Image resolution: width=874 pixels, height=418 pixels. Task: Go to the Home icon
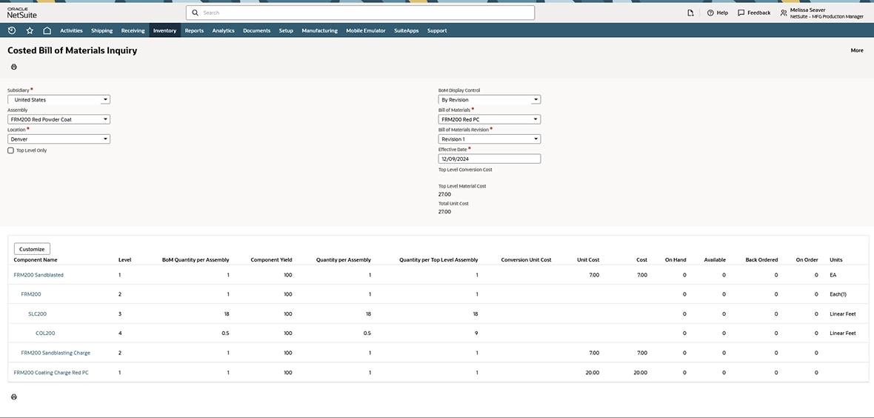click(x=47, y=30)
